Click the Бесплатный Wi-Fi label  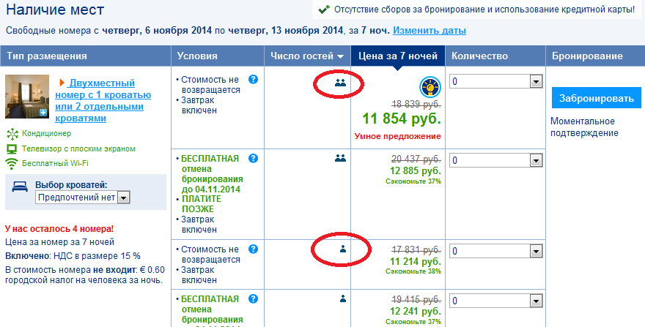pos(55,163)
